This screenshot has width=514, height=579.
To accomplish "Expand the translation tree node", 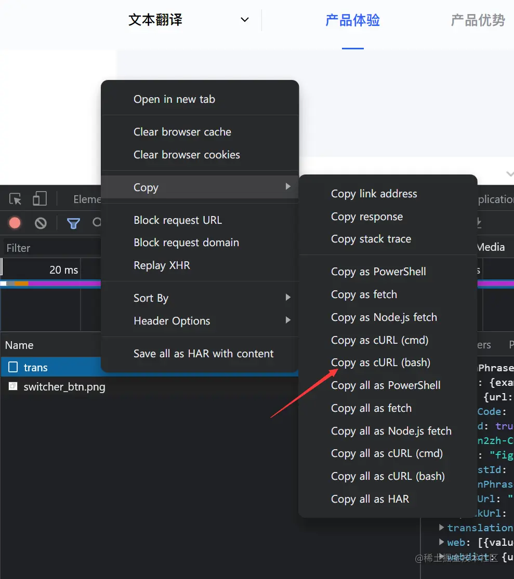I will pyautogui.click(x=441, y=527).
